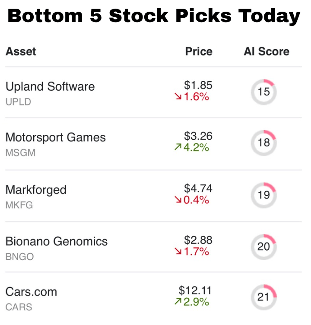
Task: Sort by the Price column header
Action: [x=199, y=51]
